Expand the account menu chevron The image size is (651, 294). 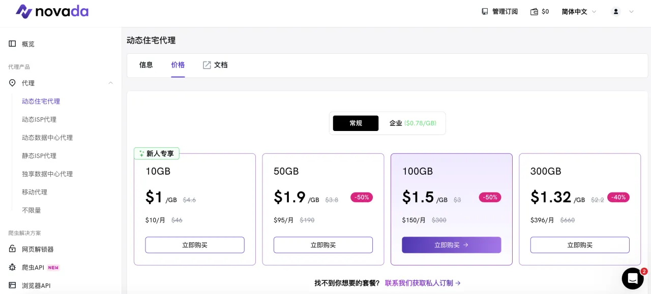point(632,12)
